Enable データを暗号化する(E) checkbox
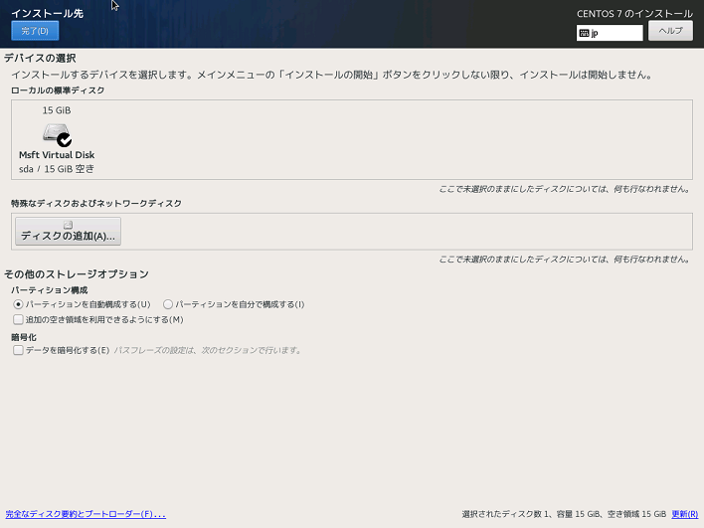This screenshot has width=704, height=528. tap(18, 350)
